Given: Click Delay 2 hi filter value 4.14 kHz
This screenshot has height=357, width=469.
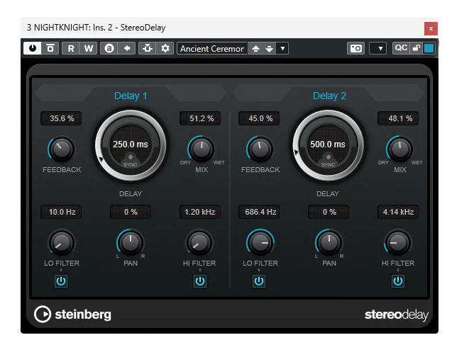Looking at the screenshot, I should [x=398, y=212].
